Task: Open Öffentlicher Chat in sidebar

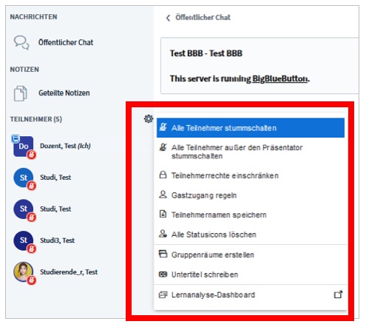Action: 66,42
